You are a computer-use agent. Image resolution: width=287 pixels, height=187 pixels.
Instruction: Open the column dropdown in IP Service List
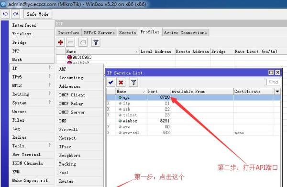pyautogui.click(x=277, y=91)
